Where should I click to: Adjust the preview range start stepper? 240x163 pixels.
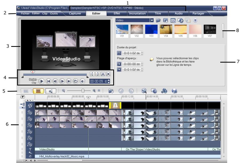pyautogui.click(x=142, y=64)
